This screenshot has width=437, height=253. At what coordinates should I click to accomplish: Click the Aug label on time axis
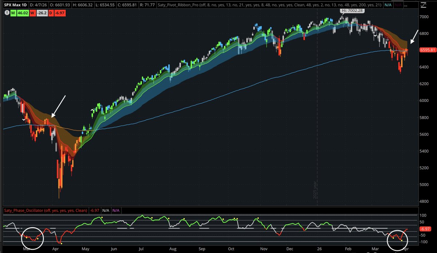point(173,249)
